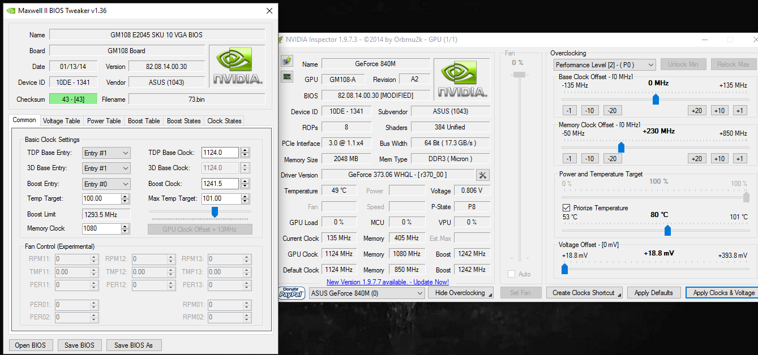Click the Maxwell II BIOS Tweaker title icon
Image resolution: width=758 pixels, height=355 pixels.
tap(12, 11)
